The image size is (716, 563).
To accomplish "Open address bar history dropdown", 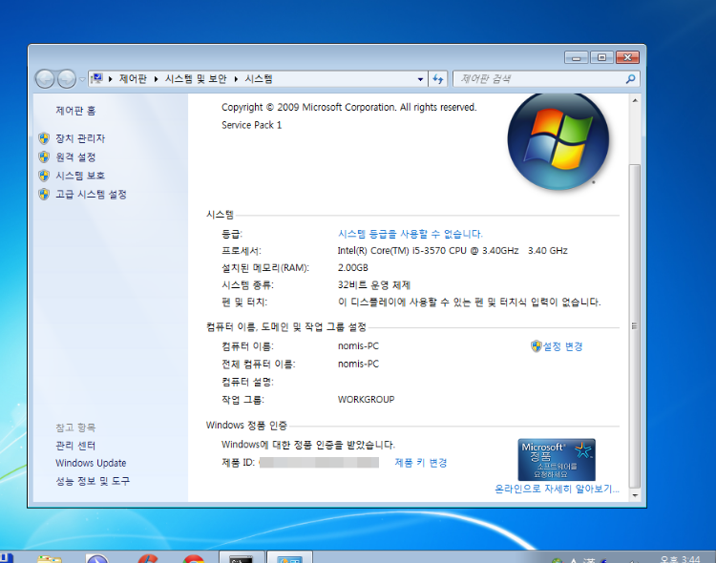I will 420,79.
